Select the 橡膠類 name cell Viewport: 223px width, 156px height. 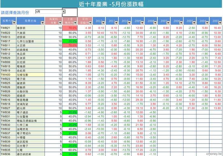31,28
